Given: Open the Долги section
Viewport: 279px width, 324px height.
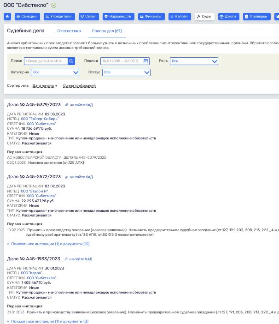Looking at the screenshot, I should click(x=228, y=17).
